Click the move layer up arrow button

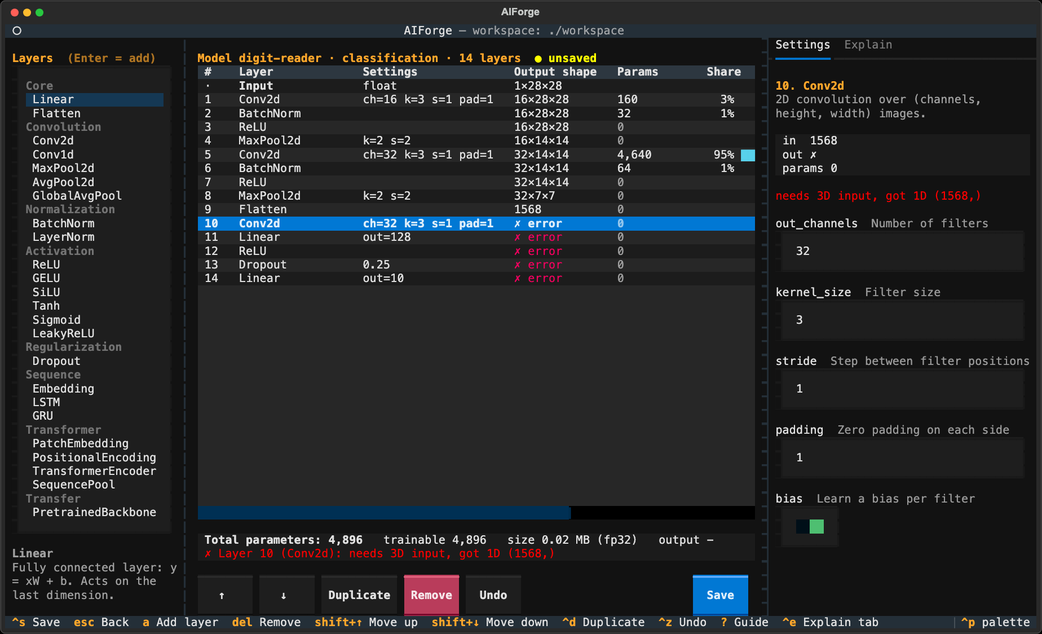pos(224,595)
